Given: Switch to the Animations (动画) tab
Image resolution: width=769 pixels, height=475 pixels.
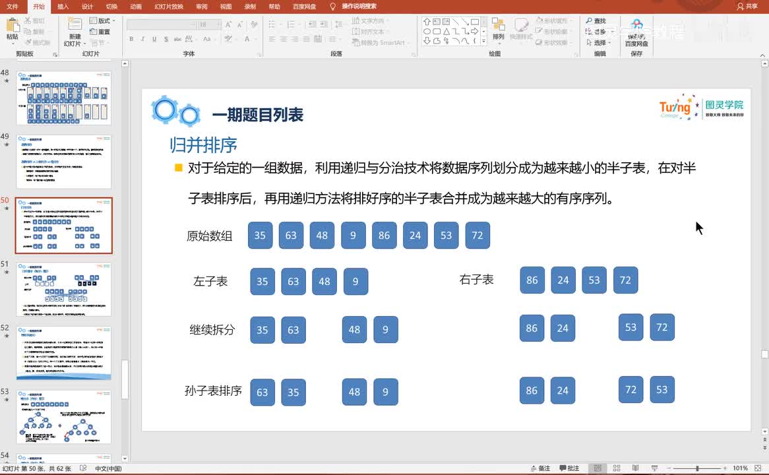Looking at the screenshot, I should (136, 7).
